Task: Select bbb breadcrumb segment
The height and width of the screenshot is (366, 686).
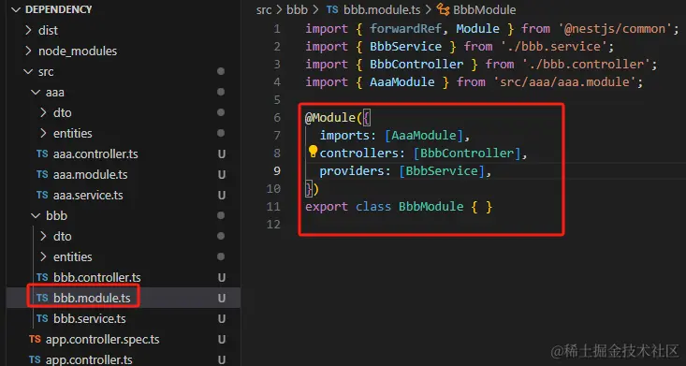Action: point(297,9)
